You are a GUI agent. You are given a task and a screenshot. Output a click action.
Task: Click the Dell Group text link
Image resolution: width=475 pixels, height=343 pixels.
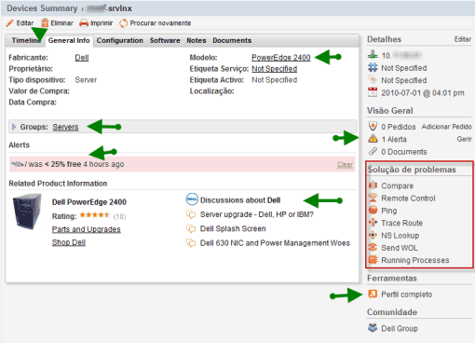point(400,328)
